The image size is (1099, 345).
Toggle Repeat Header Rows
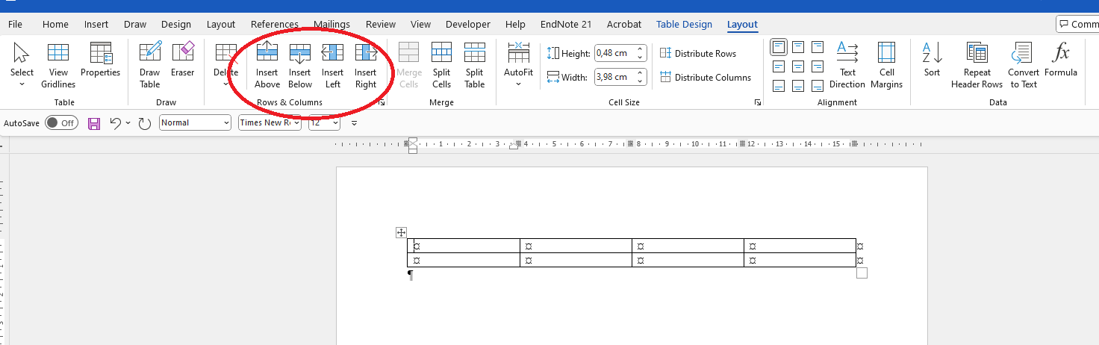[x=977, y=65]
